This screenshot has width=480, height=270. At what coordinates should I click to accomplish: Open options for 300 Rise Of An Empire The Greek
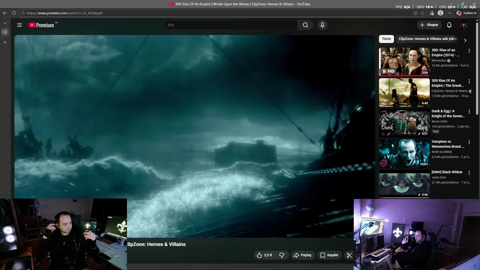[x=469, y=81]
